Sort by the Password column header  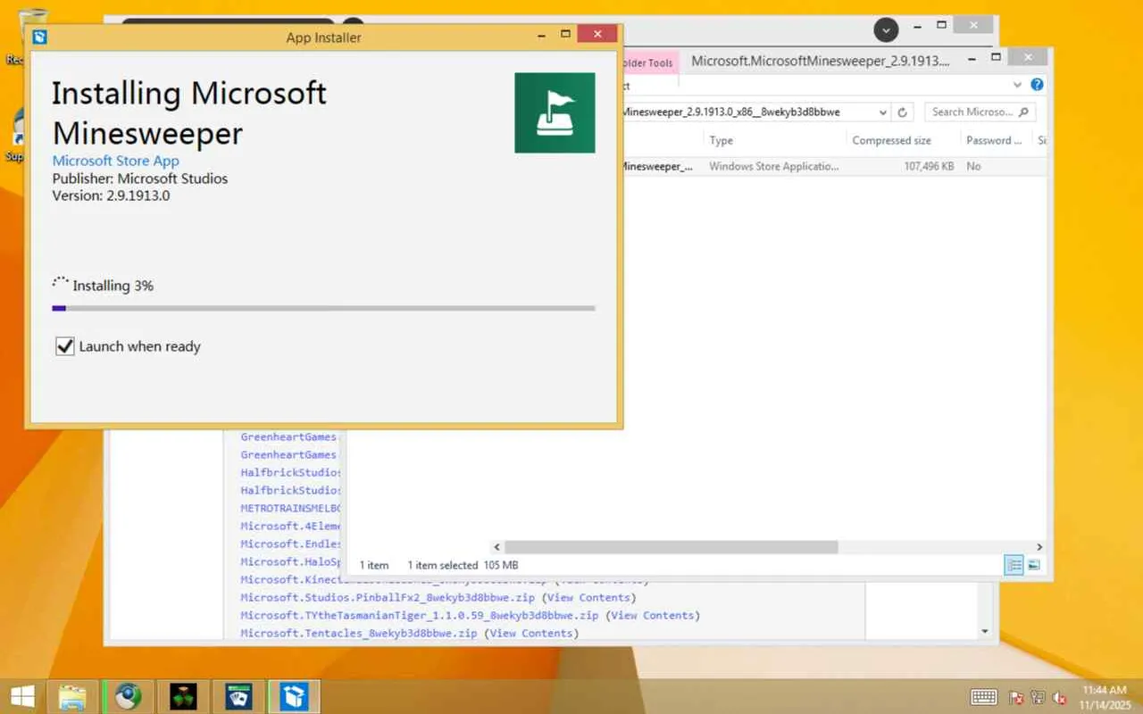click(x=994, y=140)
